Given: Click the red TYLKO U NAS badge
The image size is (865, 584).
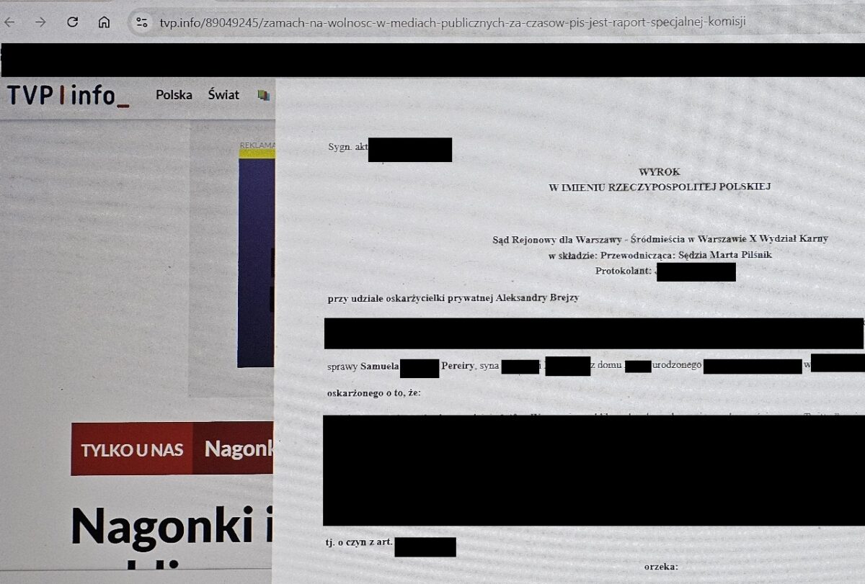Looking at the screenshot, I should coord(132,449).
